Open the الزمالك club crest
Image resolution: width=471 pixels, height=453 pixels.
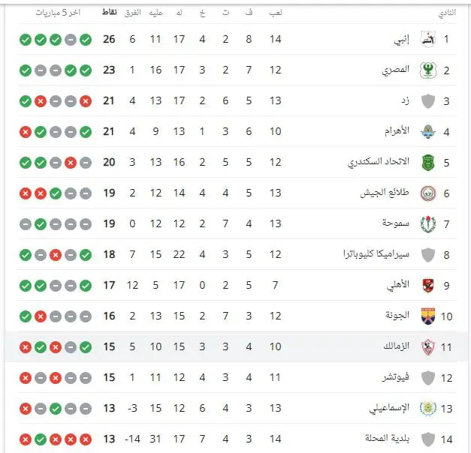[428, 346]
